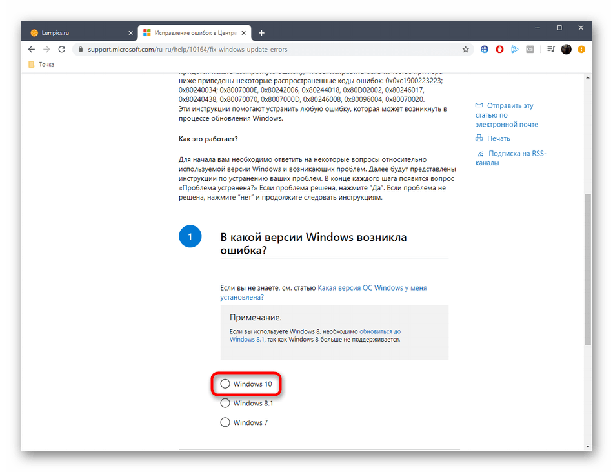Viewport: 613px width, 472px height.
Task: Click the printer icon
Action: click(479, 138)
